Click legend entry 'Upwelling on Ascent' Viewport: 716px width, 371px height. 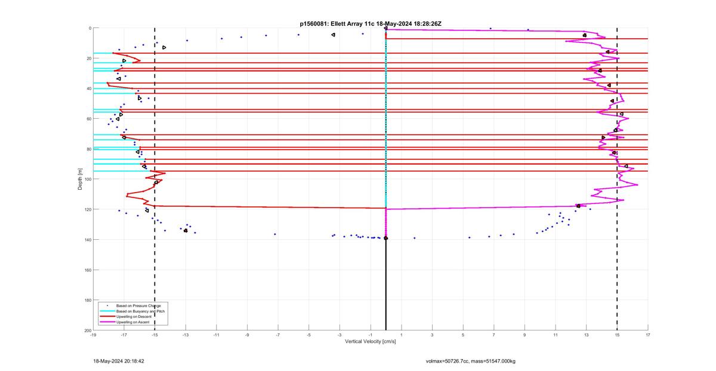coord(132,322)
